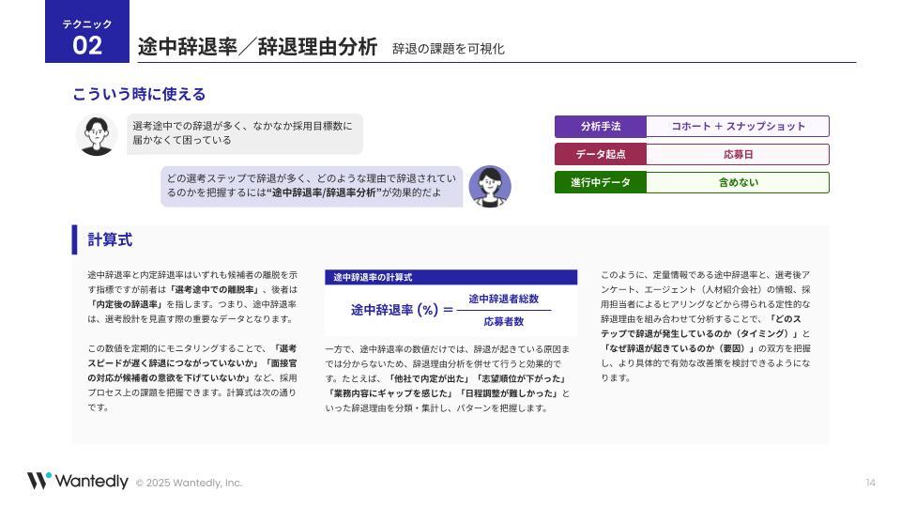The width and height of the screenshot is (901, 507).
Task: Click the 途中辞退率の計算式 formula header
Action: pyautogui.click(x=450, y=277)
